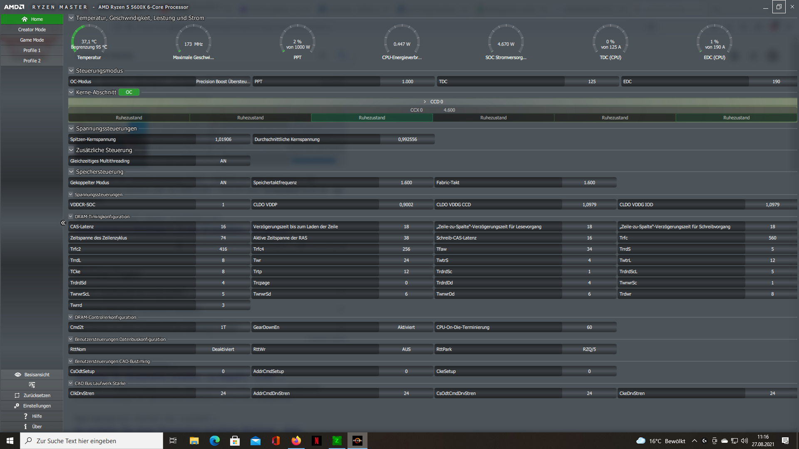Image resolution: width=799 pixels, height=449 pixels.
Task: Toggle the green OC badge in Kerne-Abschnitt
Action: tap(129, 92)
